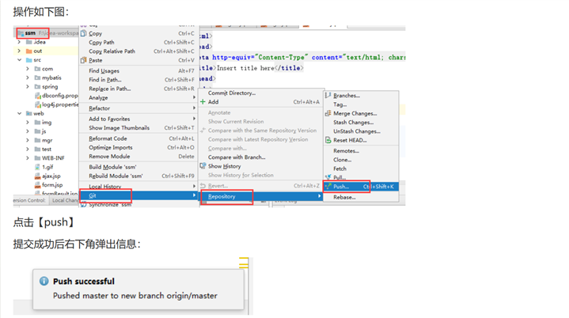Click the dbconfig properties file icon
The width and height of the screenshot is (569, 318).
pos(38,96)
